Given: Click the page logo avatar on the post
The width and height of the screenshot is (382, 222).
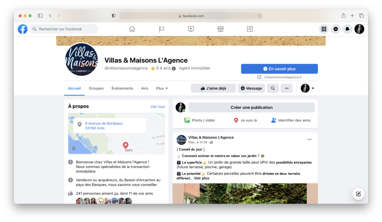Looking at the screenshot, I should 181,140.
